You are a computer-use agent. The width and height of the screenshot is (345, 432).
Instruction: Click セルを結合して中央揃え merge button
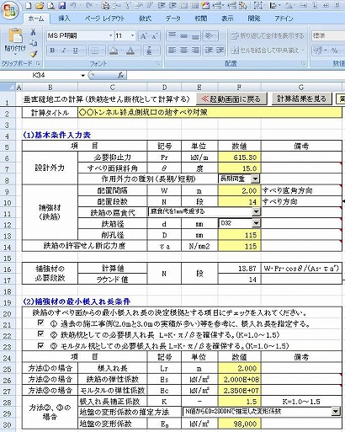pos(264,51)
